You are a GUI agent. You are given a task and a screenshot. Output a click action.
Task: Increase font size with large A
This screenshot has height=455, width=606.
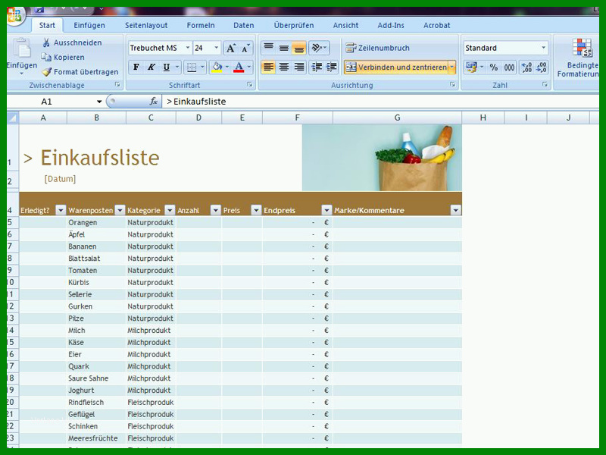pos(231,48)
